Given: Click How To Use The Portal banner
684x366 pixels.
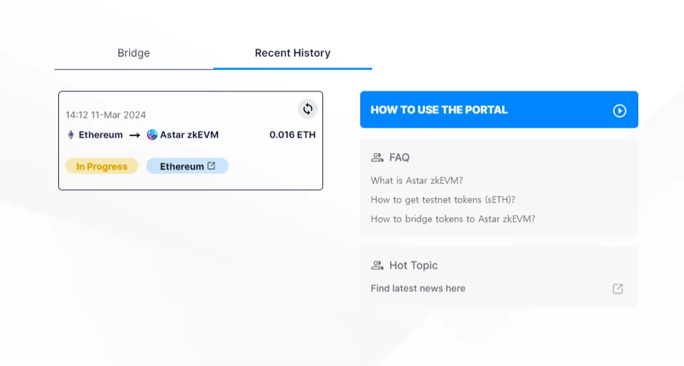Looking at the screenshot, I should [499, 109].
